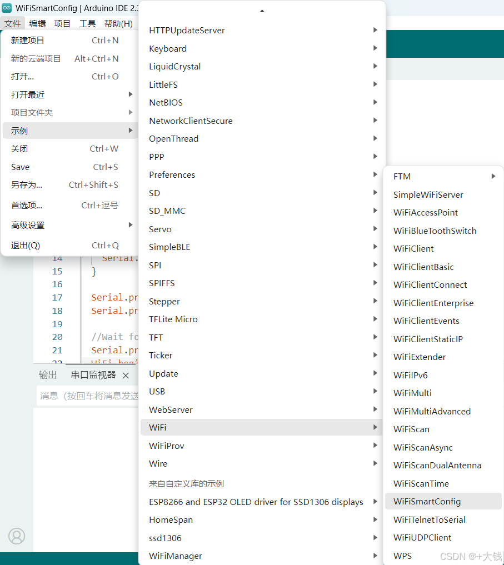Expand the NetworkClientSecure examples
Screen dimensions: 504x565
[262, 121]
